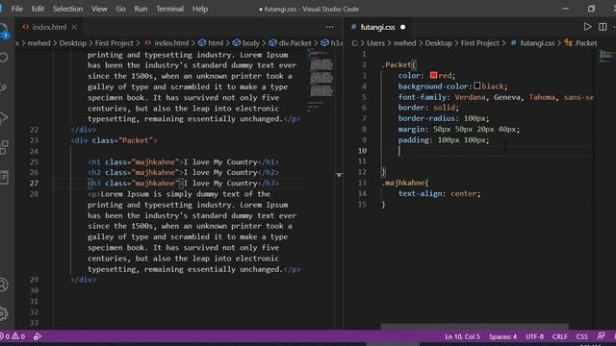Open the Edit menu
The height and width of the screenshot is (346, 616).
(38, 9)
